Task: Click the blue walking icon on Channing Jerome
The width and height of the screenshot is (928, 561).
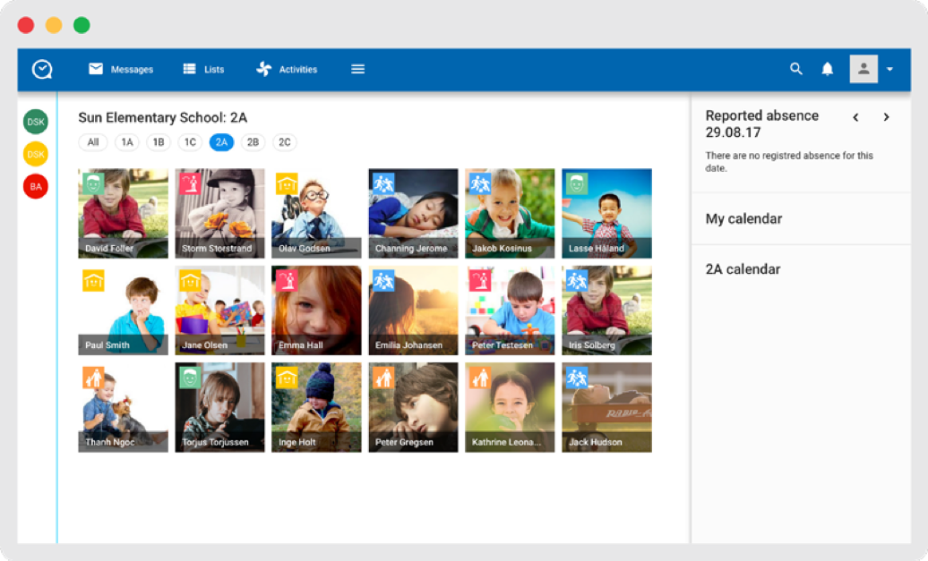Action: click(383, 184)
